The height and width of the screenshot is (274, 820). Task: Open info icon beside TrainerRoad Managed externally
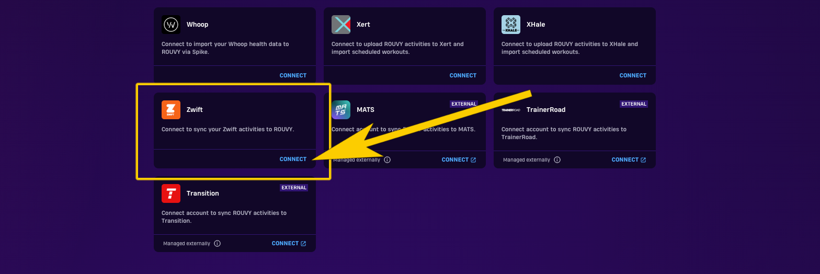click(557, 159)
